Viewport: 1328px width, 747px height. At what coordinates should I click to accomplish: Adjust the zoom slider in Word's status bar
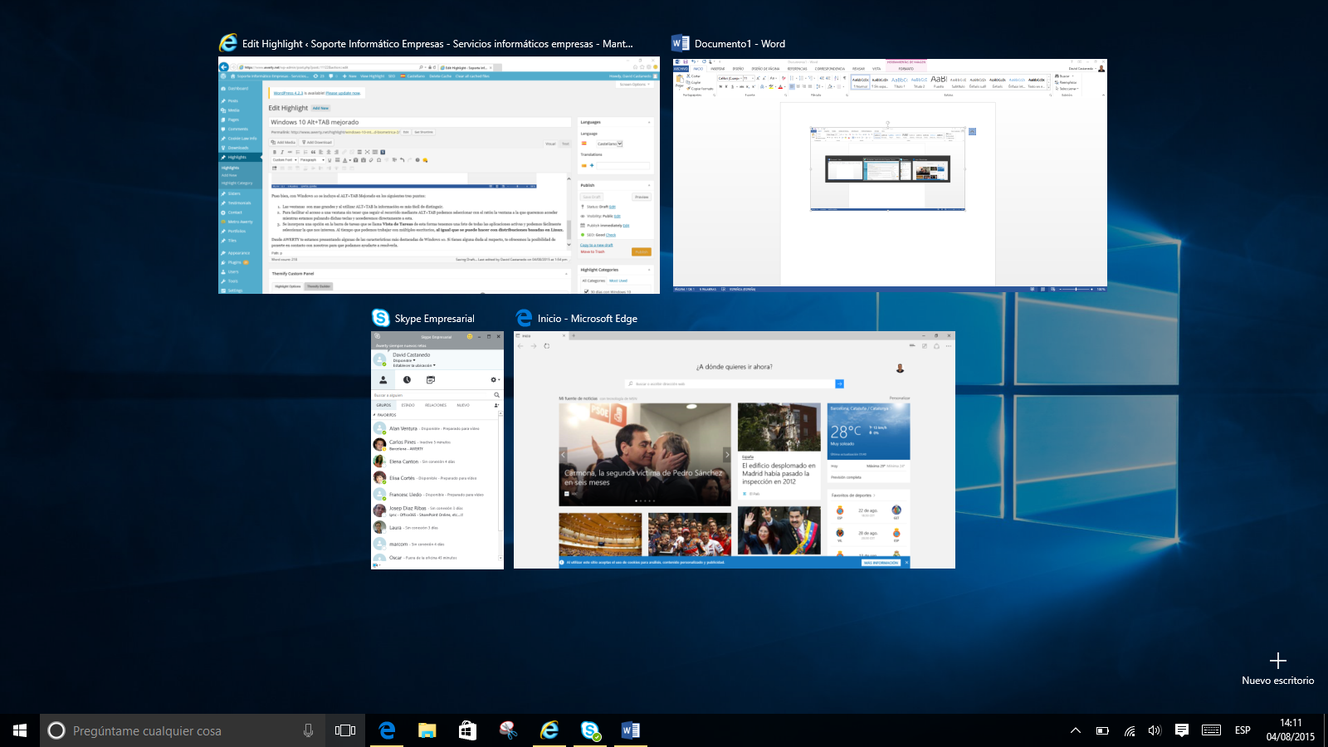pos(1075,290)
